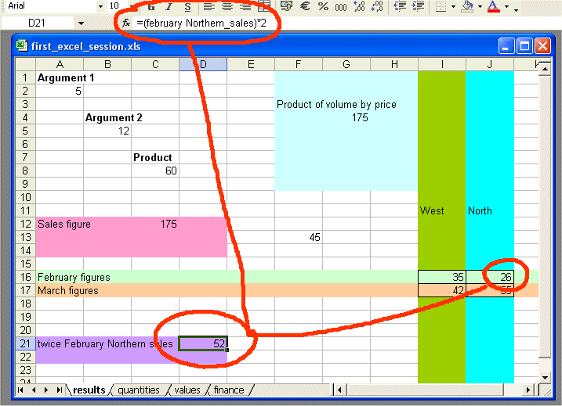Click the center align icon
562x406 pixels.
pos(227,6)
